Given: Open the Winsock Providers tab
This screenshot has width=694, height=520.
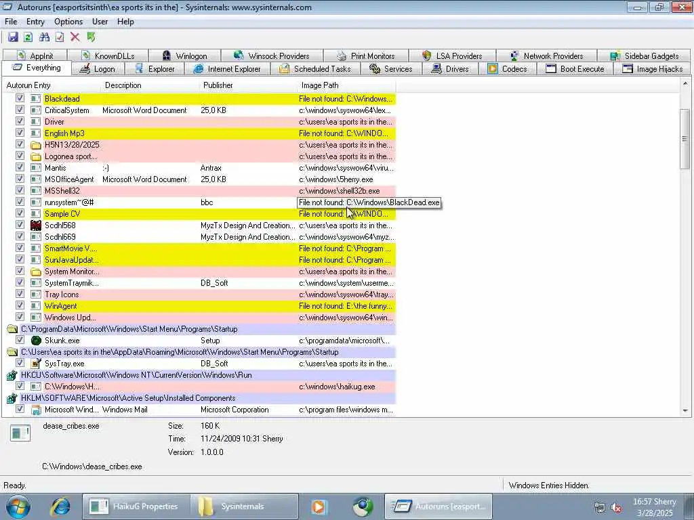Looking at the screenshot, I should [x=272, y=56].
